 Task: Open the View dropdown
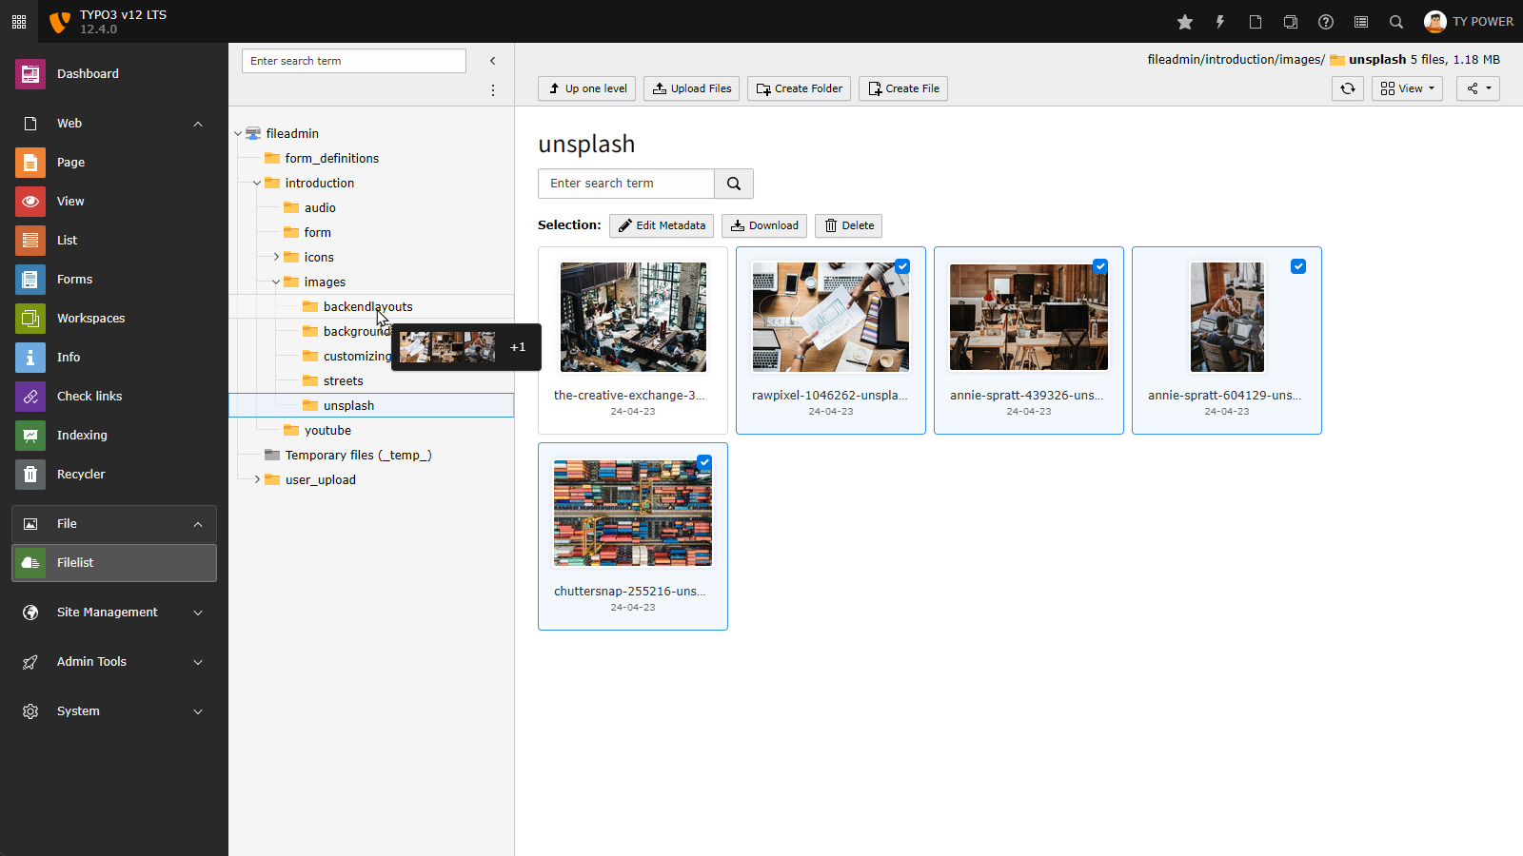point(1407,88)
